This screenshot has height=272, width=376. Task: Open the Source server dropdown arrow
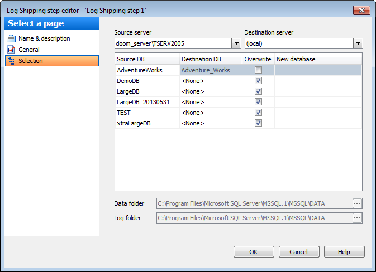(236, 43)
